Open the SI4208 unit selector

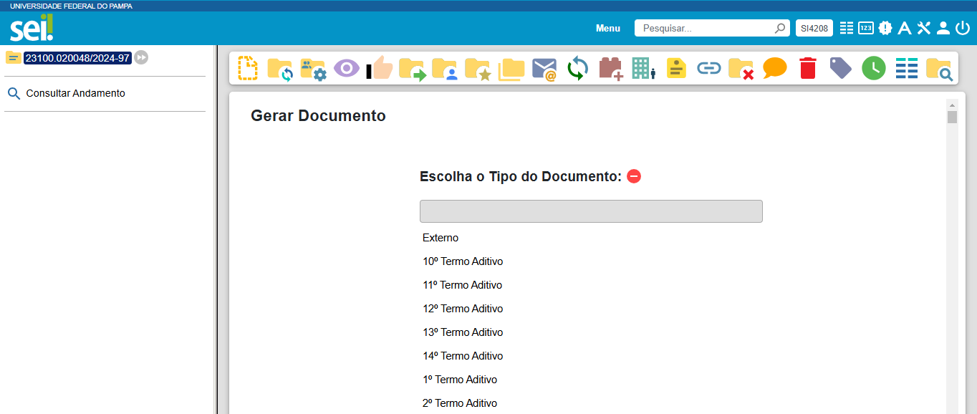[814, 28]
